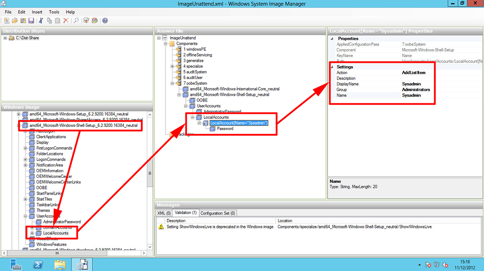
Task: Show hidden tray icons arrow
Action: tap(419, 265)
